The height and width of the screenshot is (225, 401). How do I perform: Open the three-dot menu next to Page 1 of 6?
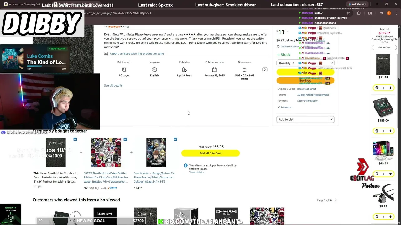336,200
